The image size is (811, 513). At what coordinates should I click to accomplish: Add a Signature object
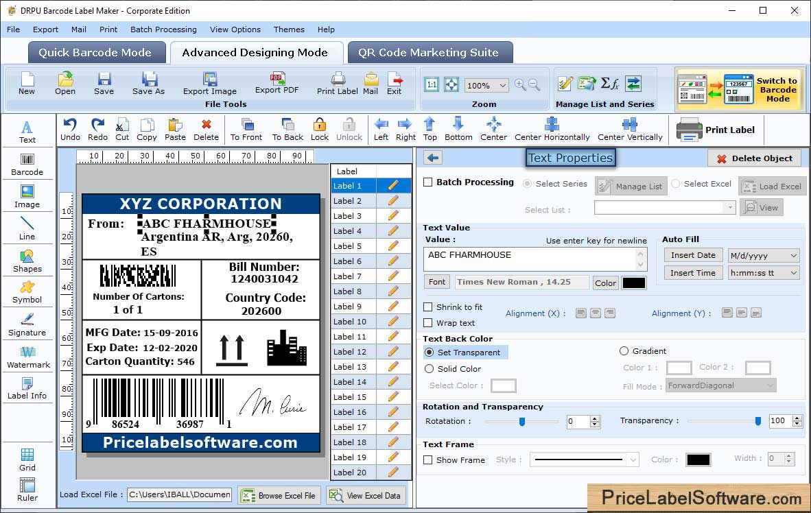click(x=27, y=325)
